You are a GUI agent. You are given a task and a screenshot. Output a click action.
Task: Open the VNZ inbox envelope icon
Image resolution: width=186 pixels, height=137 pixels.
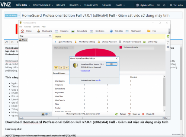(158, 5)
